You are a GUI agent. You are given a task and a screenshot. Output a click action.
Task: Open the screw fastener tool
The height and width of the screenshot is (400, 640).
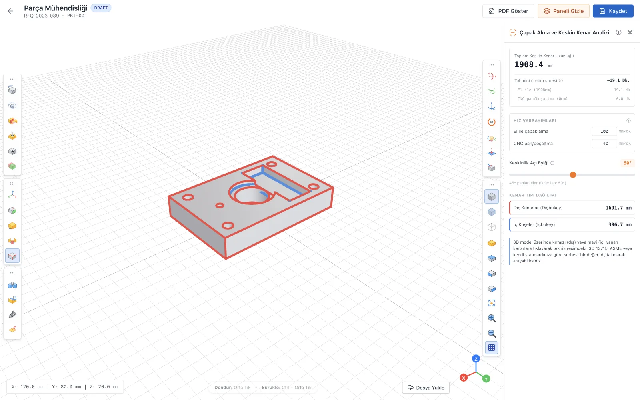coord(12,315)
